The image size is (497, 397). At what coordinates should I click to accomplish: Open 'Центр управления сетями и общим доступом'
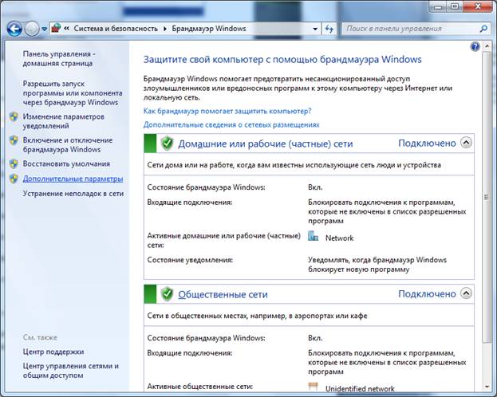(x=71, y=371)
